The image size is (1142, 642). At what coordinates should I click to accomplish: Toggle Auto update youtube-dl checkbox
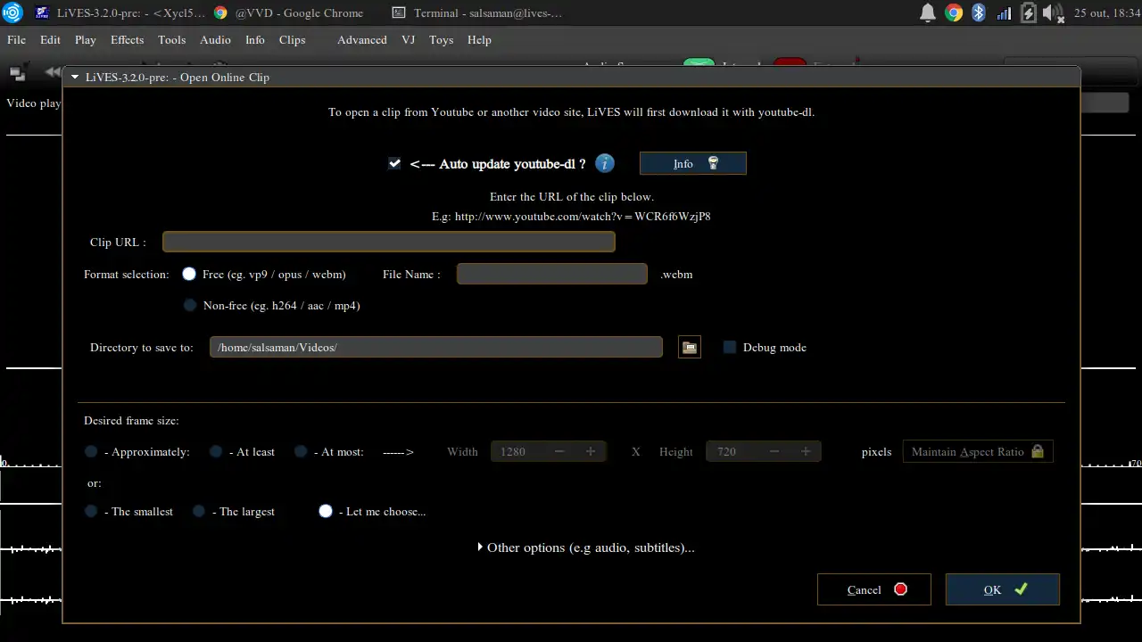pos(394,163)
